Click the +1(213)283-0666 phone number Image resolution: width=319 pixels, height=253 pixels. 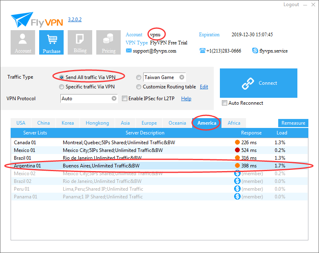pyautogui.click(x=224, y=51)
